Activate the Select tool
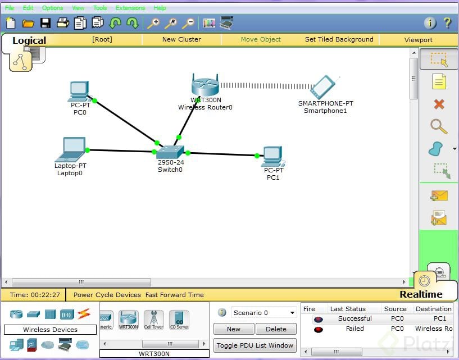The height and width of the screenshot is (360, 459). (439, 59)
